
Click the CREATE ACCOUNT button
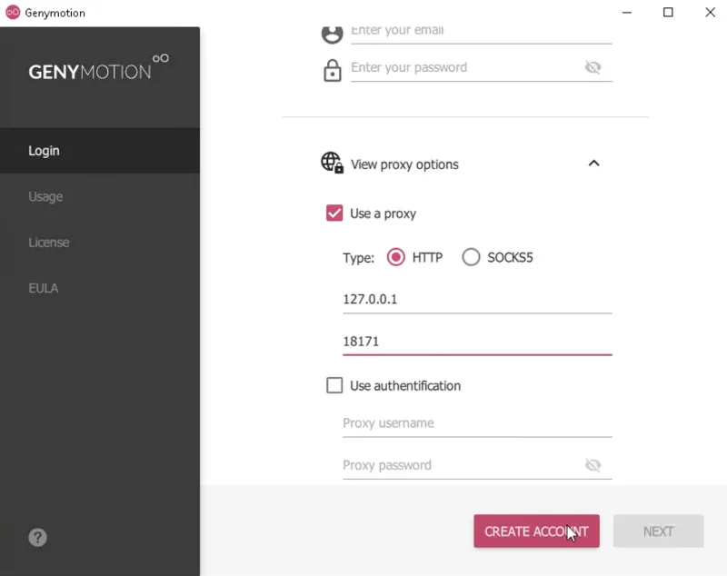pyautogui.click(x=536, y=531)
